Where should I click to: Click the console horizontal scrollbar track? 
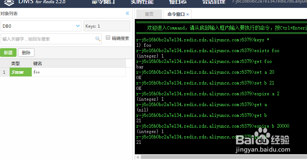224,157
